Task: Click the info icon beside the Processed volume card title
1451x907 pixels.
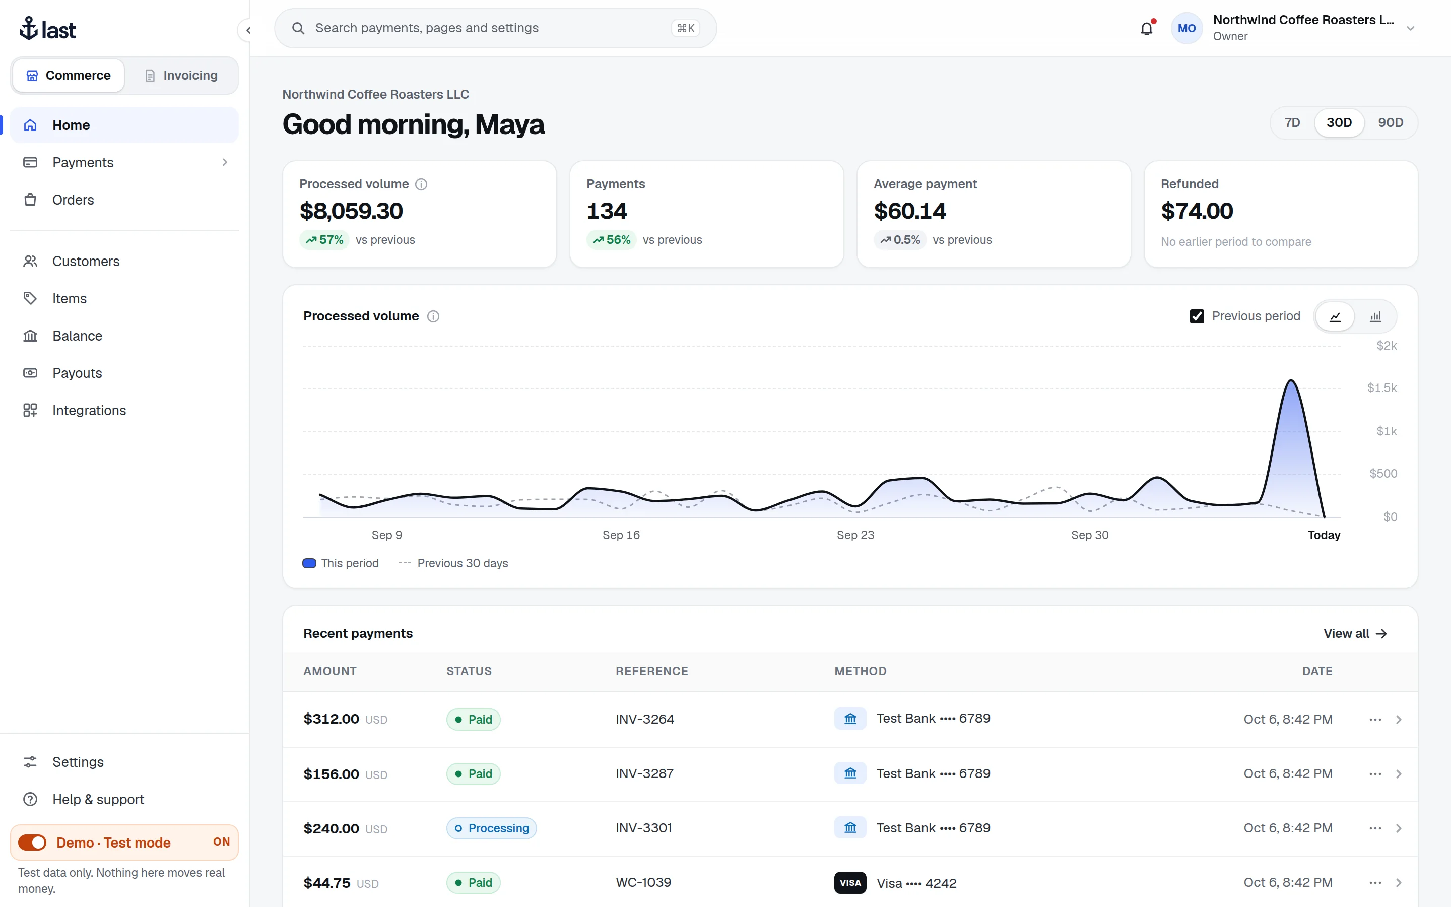Action: tap(422, 184)
